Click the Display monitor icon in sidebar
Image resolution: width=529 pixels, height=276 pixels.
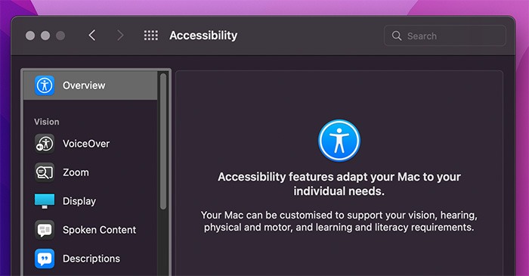tap(45, 201)
